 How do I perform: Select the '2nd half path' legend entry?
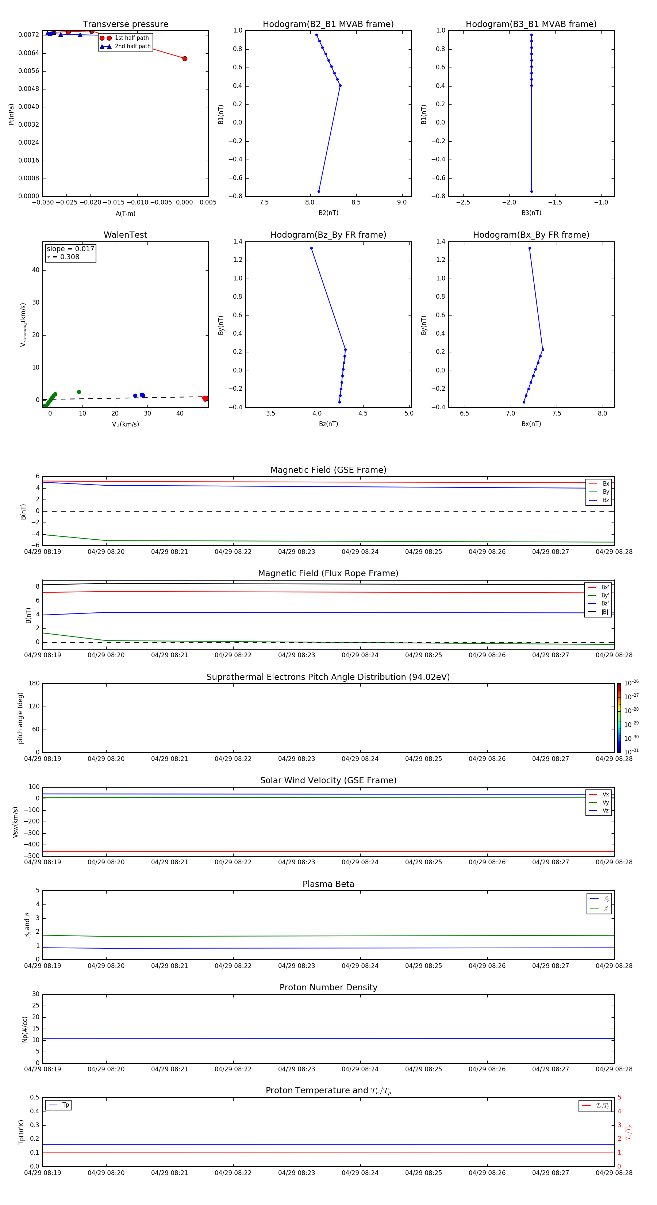pyautogui.click(x=125, y=46)
